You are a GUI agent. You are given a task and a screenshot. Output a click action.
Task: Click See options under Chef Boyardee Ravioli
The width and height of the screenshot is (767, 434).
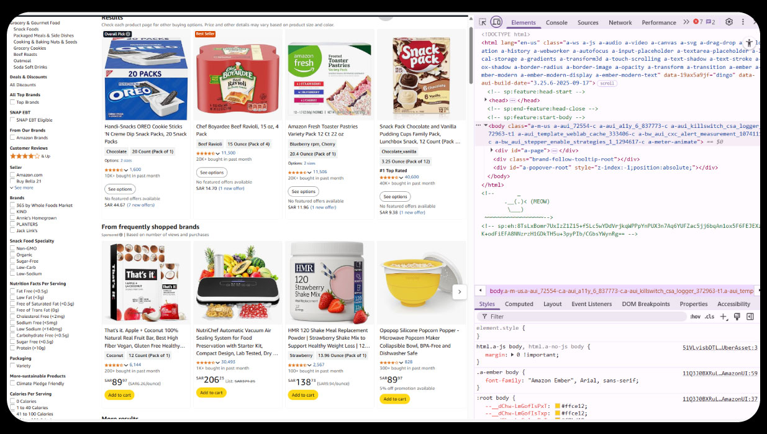(x=212, y=173)
